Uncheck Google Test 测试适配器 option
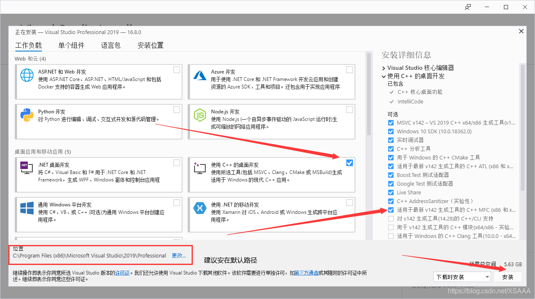The image size is (535, 299). 391,184
